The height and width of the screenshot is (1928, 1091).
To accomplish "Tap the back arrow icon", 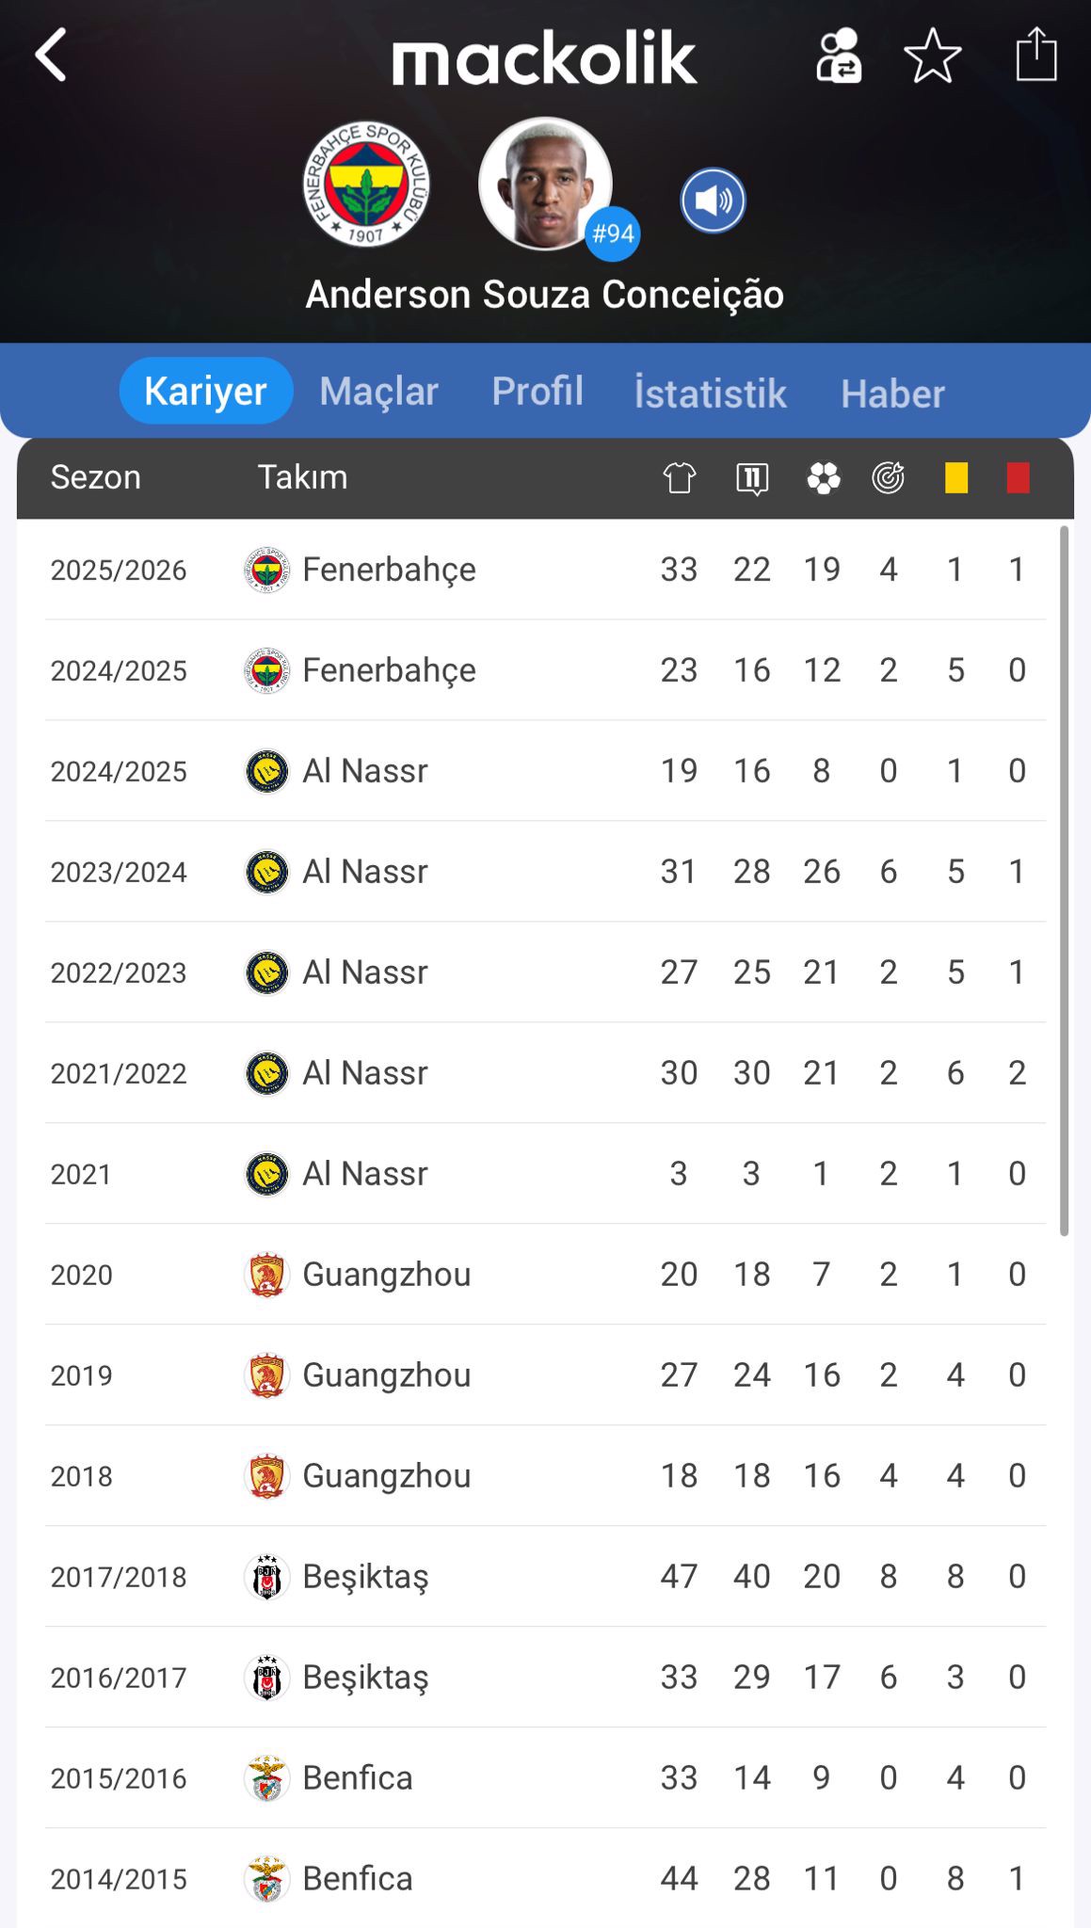I will pos(51,56).
